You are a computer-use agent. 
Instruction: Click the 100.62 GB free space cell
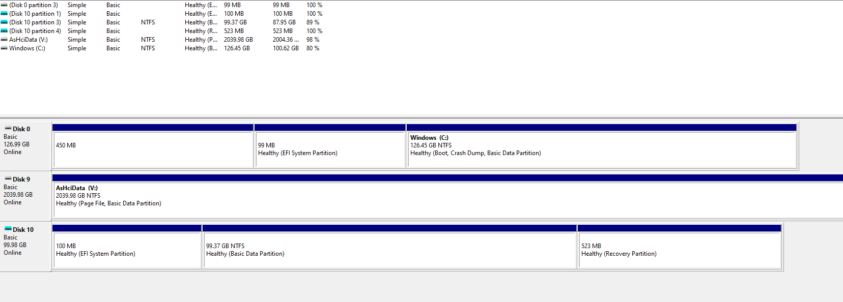[x=286, y=48]
